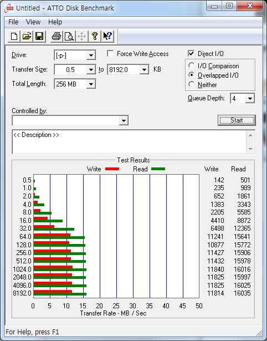Open Print Preview from the toolbar
The image size is (267, 341).
(x=69, y=36)
